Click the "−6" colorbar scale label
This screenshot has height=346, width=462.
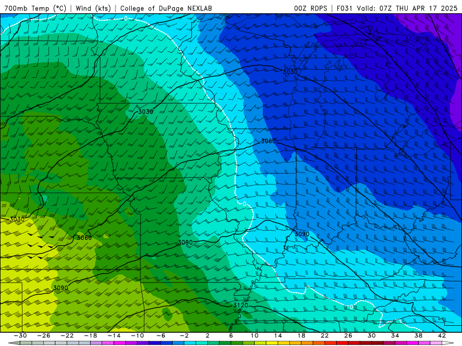point(161,336)
